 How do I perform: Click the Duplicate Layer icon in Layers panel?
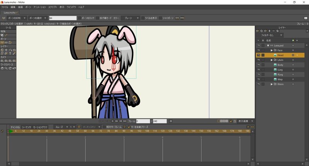261,31
